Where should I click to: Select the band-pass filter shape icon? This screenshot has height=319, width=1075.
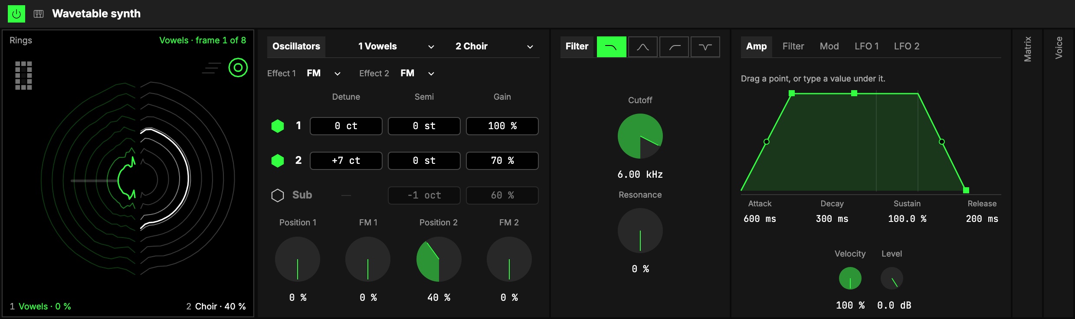click(x=643, y=47)
